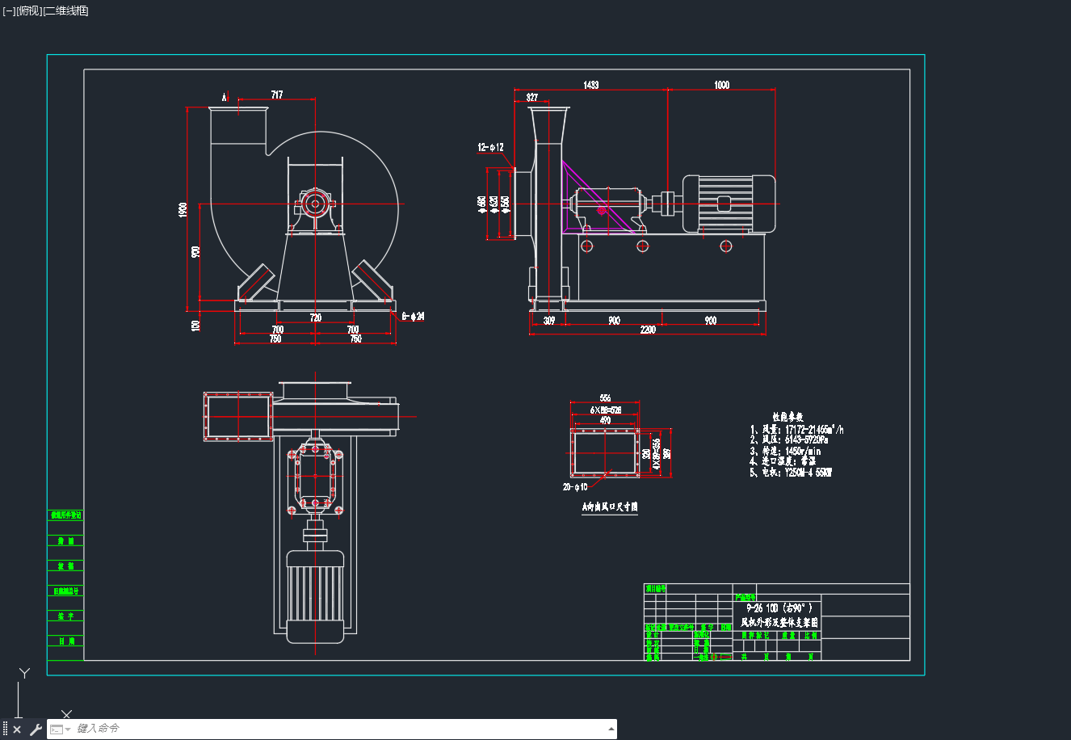The image size is (1071, 740).
Task: Open command line customize wrench menu
Action: [36, 729]
